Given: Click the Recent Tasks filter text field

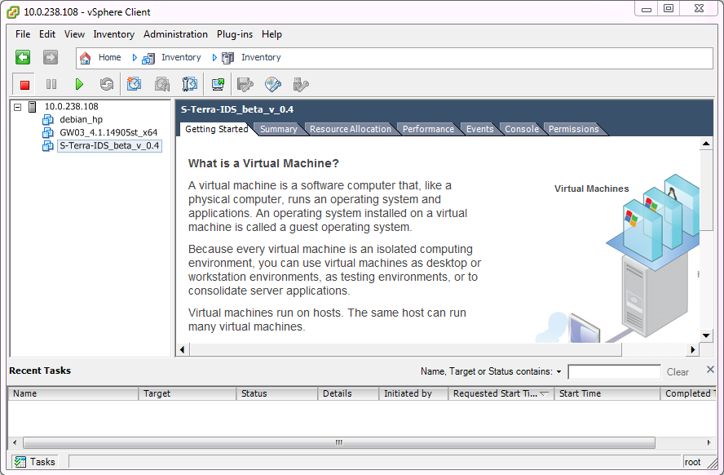Looking at the screenshot, I should (614, 371).
